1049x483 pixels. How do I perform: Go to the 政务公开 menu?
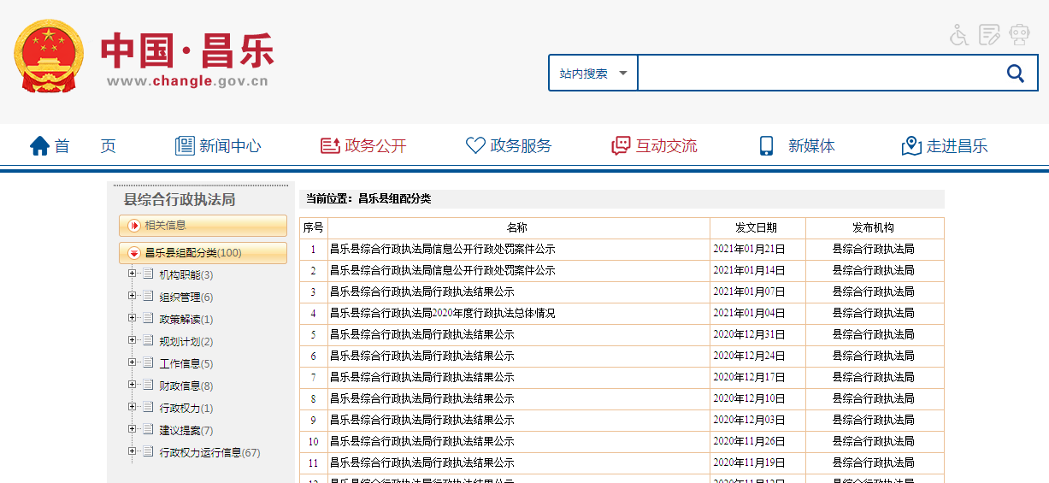tap(363, 146)
